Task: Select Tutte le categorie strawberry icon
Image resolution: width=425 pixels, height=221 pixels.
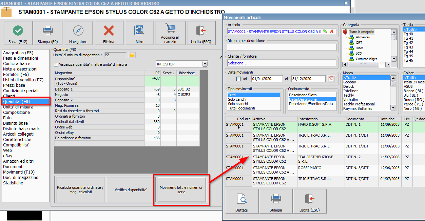Action: (x=345, y=32)
